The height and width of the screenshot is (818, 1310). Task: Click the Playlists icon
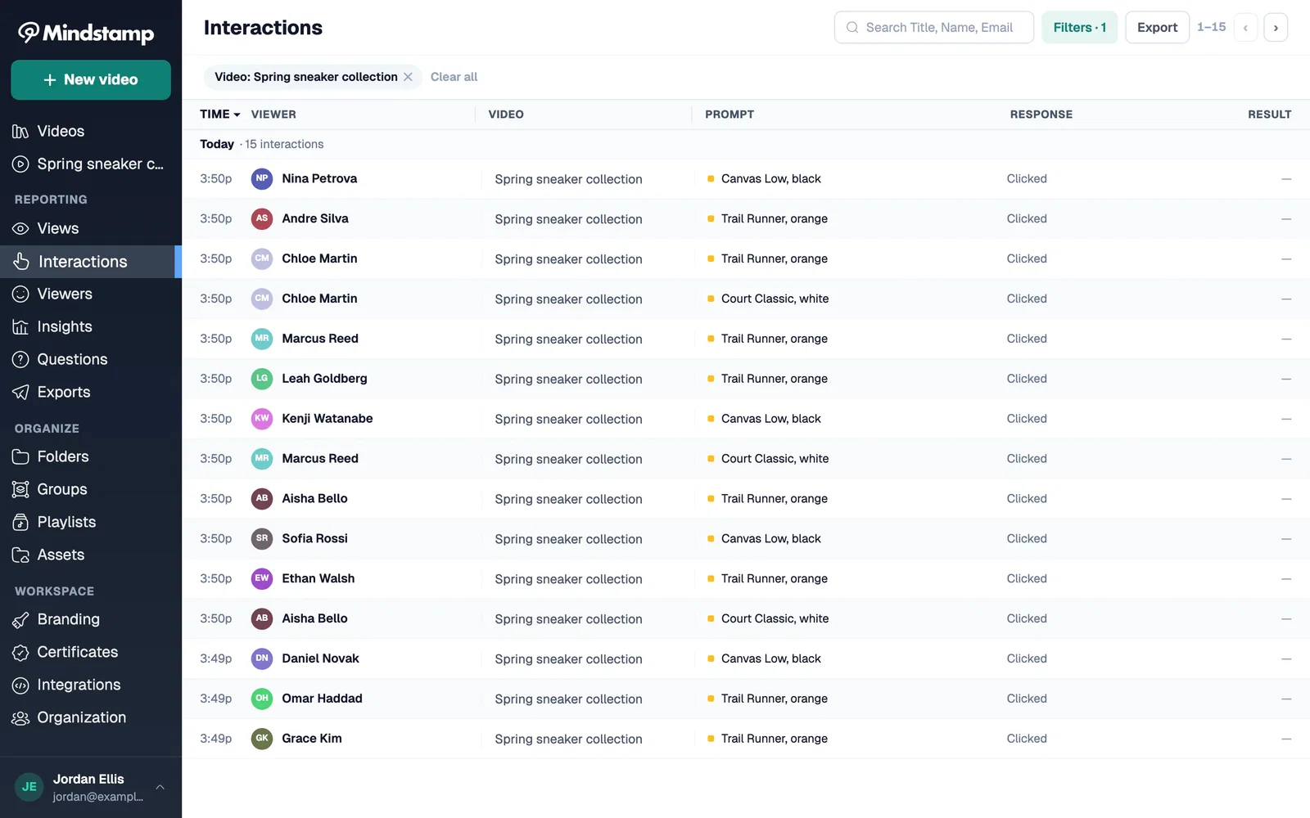click(x=20, y=523)
